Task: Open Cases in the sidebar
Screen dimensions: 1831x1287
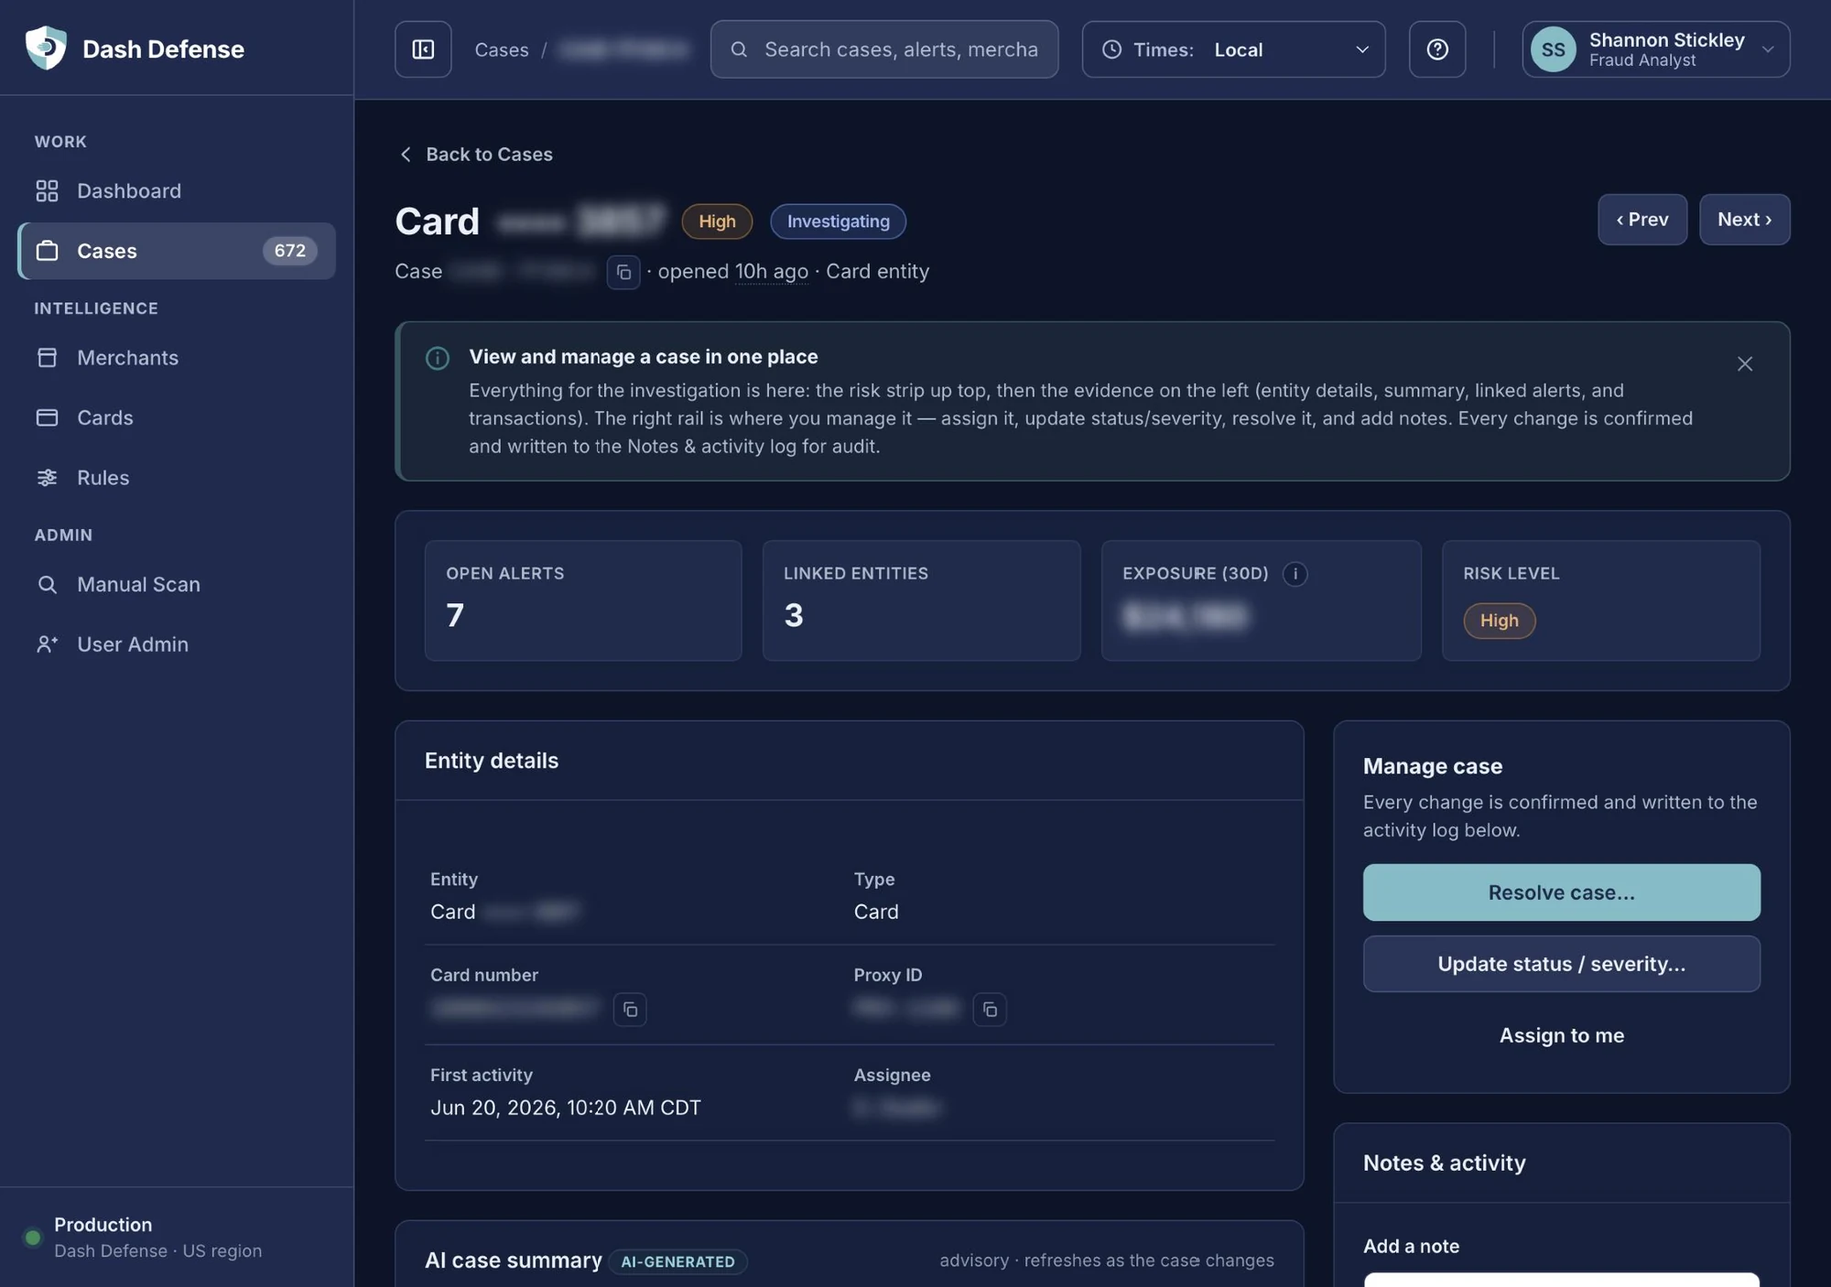Action: [x=177, y=251]
